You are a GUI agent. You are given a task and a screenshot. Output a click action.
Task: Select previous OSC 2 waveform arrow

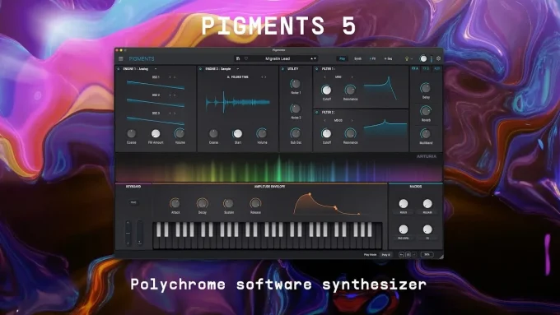click(x=170, y=95)
